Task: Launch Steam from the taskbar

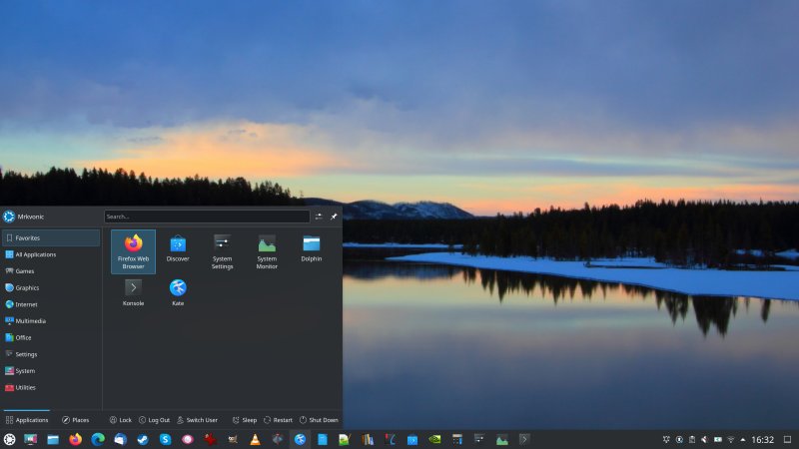Action: tap(143, 439)
